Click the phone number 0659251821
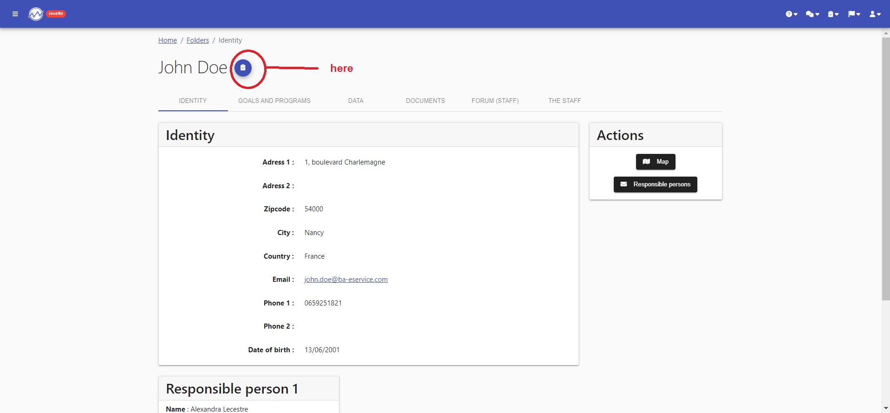Screen dimensions: 890x413 coord(323,303)
